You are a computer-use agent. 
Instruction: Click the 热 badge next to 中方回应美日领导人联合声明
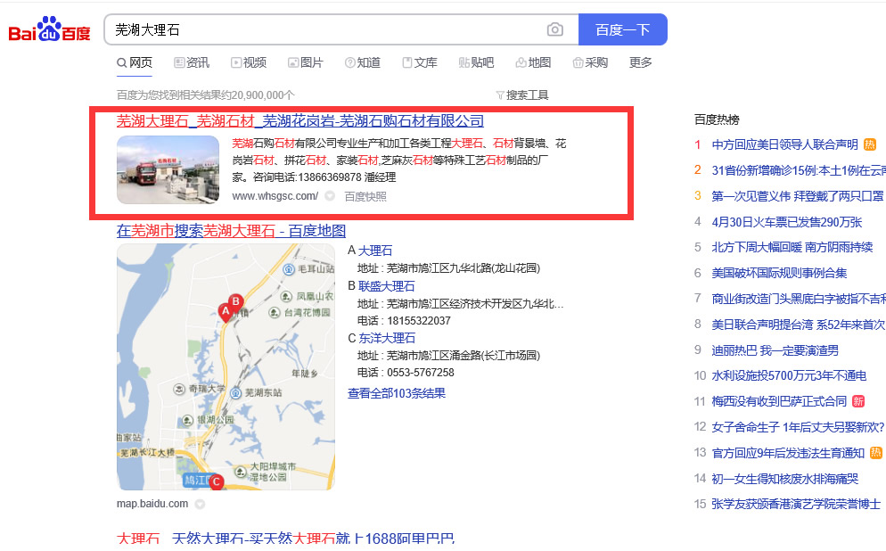click(x=869, y=144)
